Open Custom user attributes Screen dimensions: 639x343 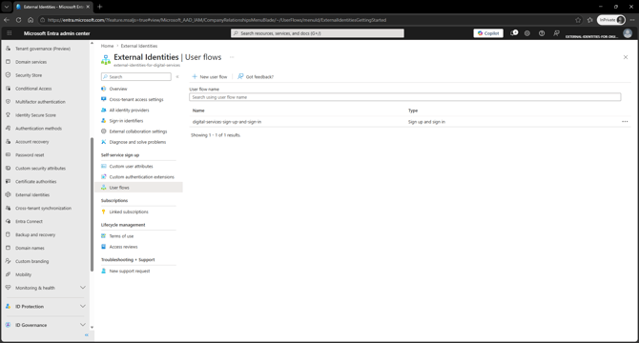[131, 167]
